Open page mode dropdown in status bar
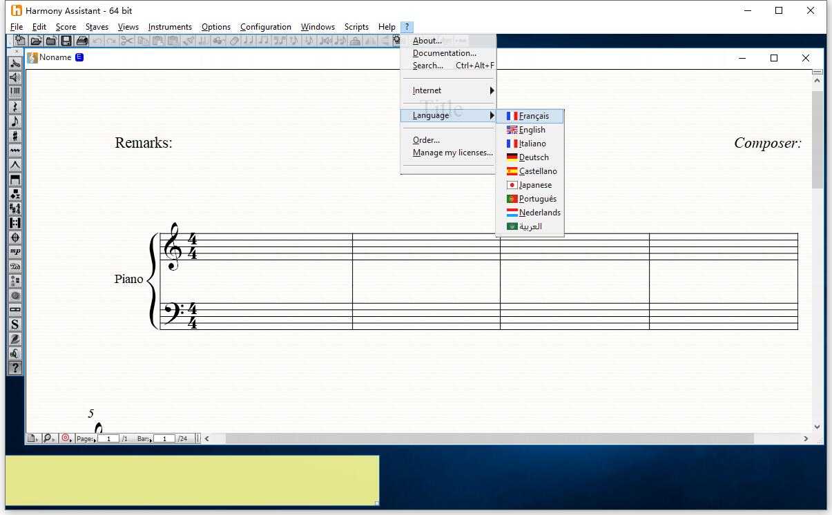This screenshot has height=515, width=832. [x=33, y=438]
